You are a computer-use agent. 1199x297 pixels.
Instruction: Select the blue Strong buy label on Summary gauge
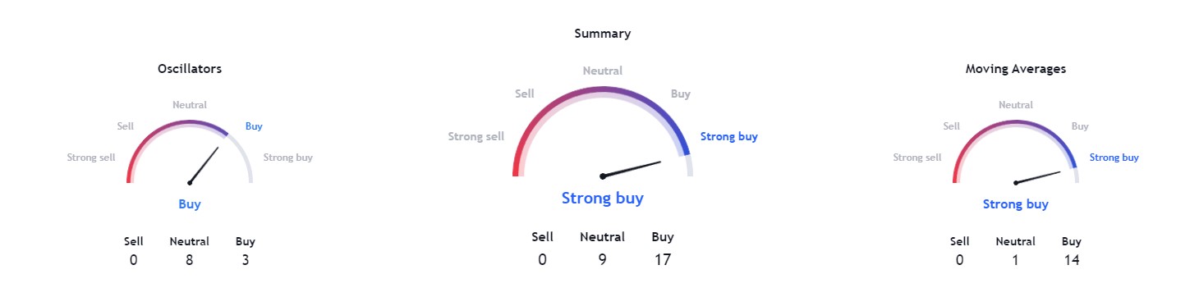[x=729, y=136]
